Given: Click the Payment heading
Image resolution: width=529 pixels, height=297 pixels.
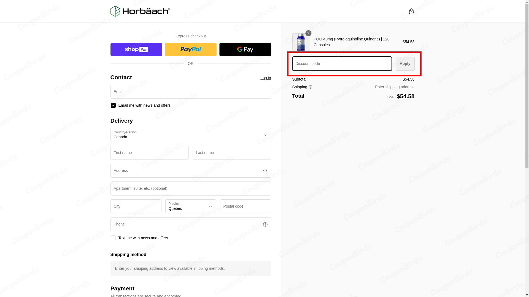Looking at the screenshot, I should [x=122, y=288].
